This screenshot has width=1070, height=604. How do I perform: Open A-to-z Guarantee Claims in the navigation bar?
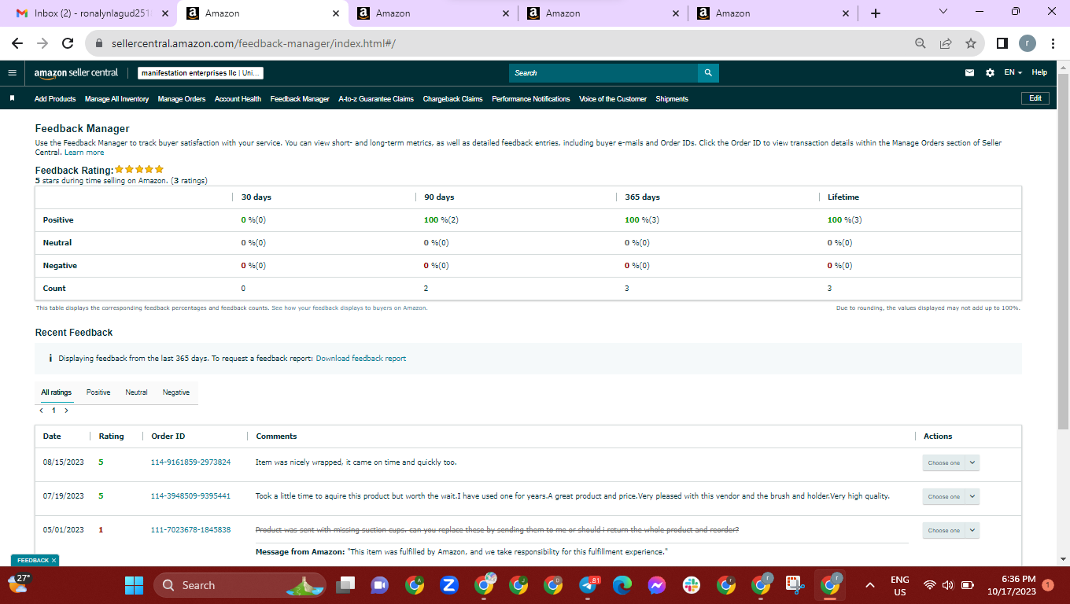click(376, 99)
